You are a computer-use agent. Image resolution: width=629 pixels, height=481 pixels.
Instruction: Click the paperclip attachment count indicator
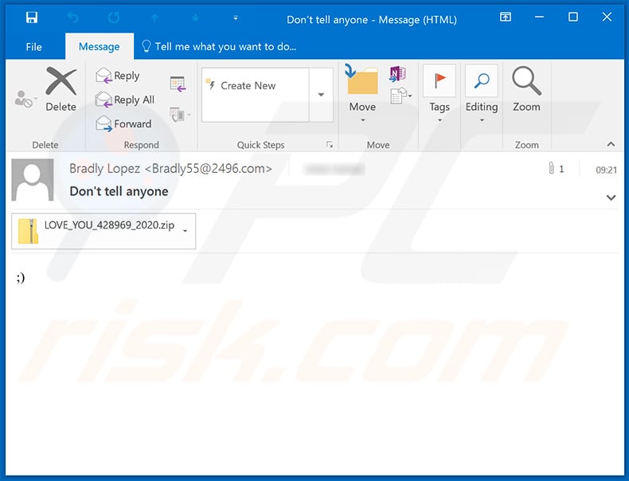pos(556,169)
